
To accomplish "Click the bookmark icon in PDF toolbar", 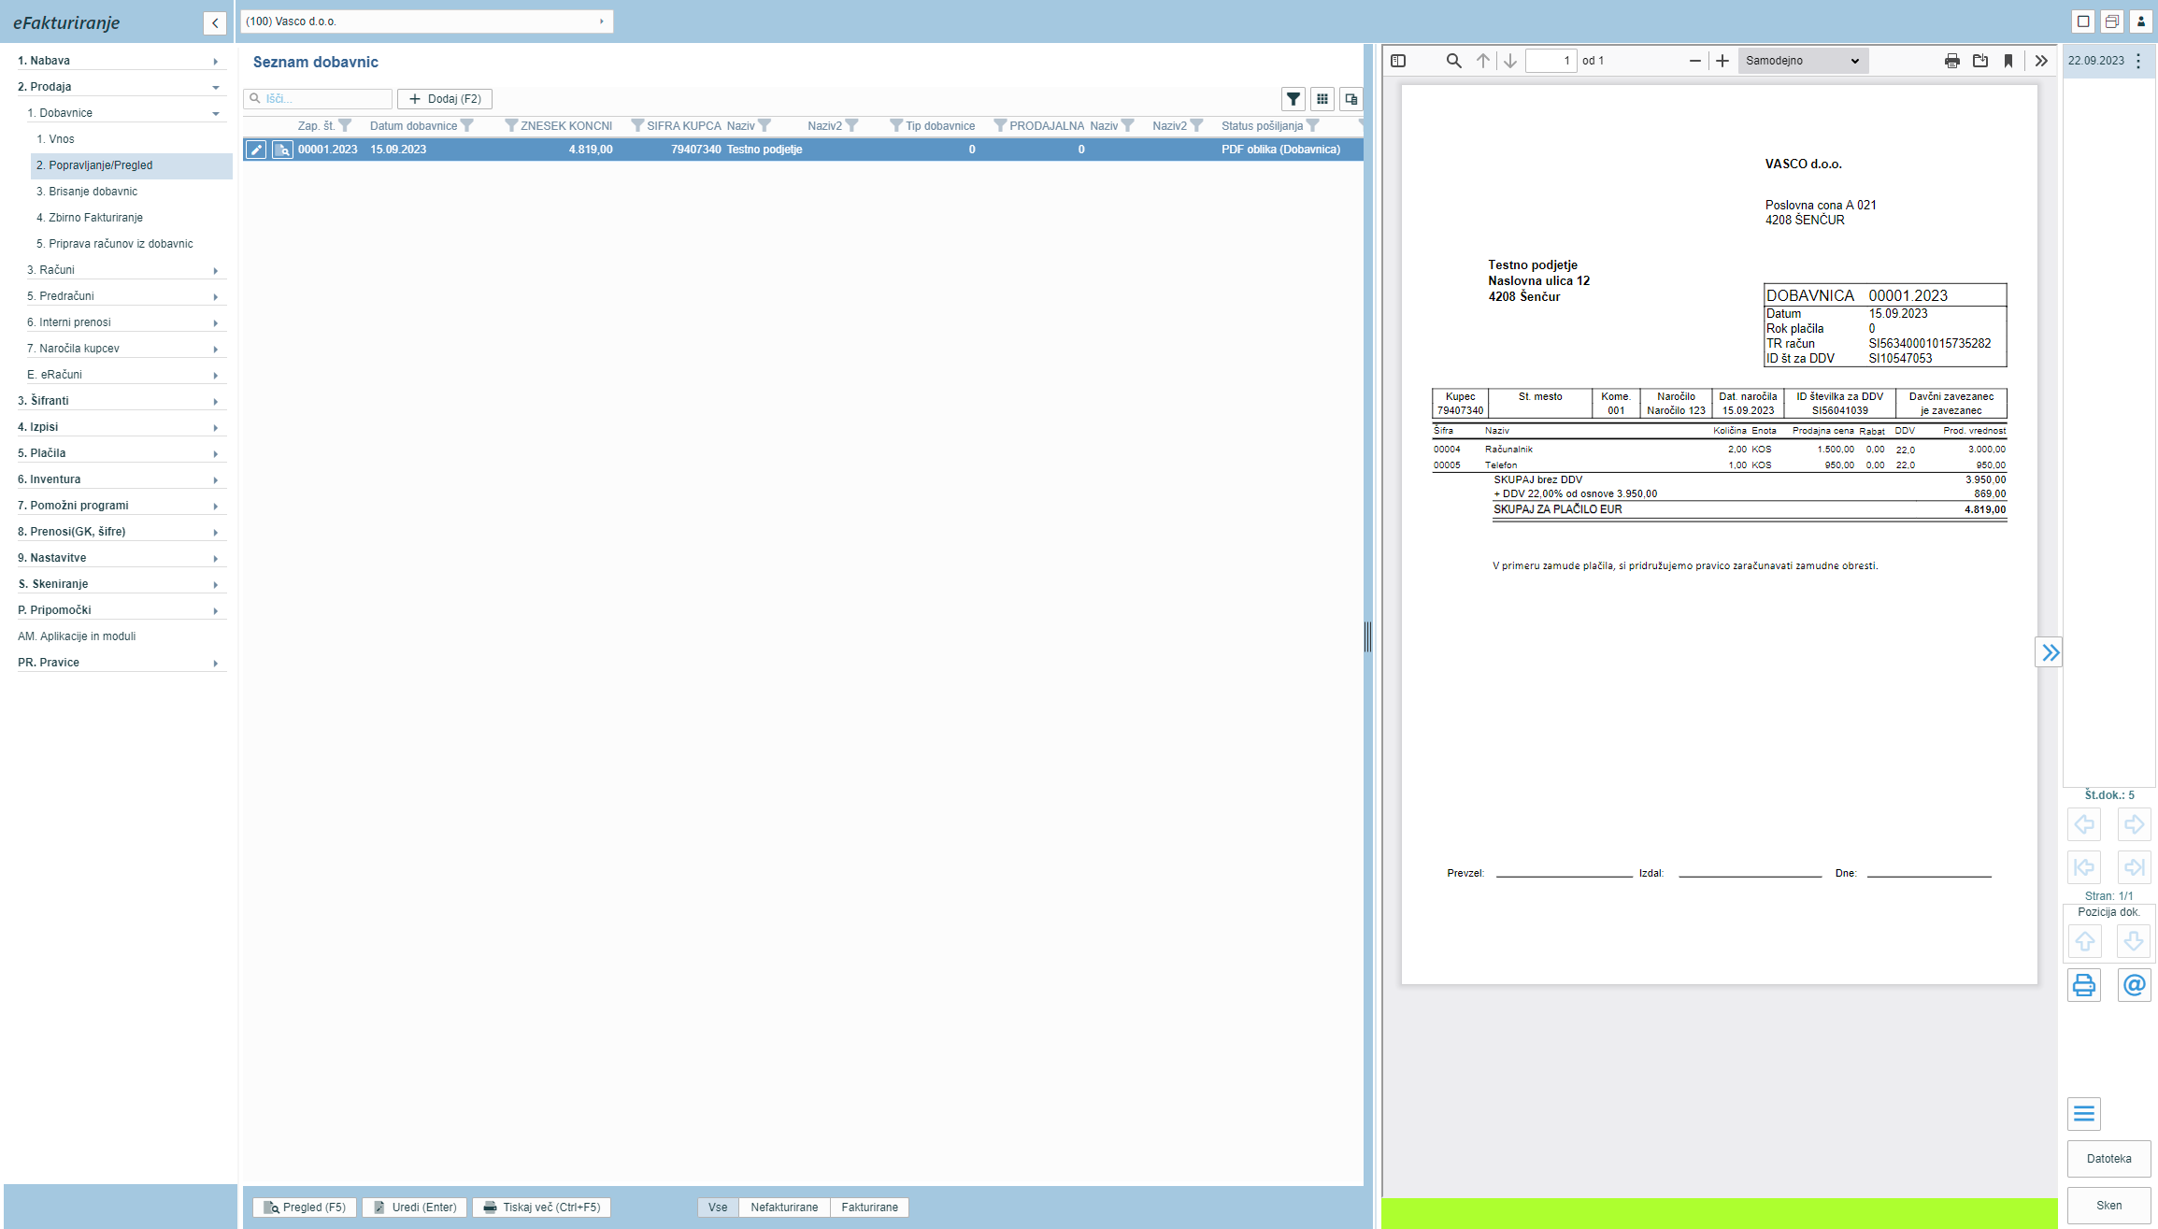I will [x=2008, y=61].
